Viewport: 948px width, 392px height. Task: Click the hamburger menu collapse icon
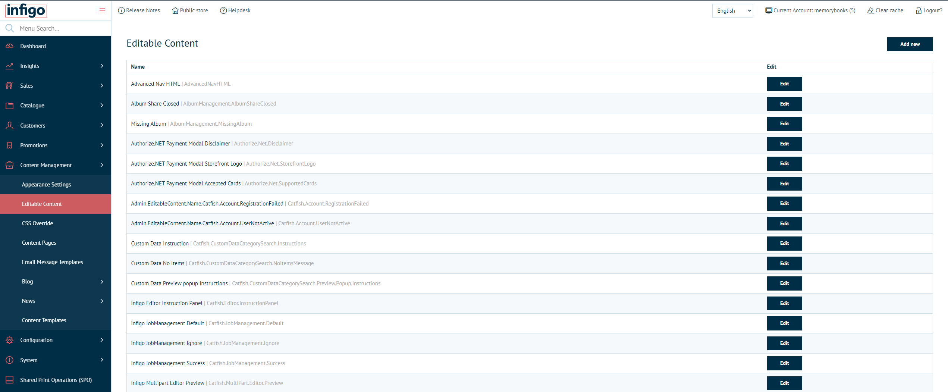pyautogui.click(x=102, y=11)
